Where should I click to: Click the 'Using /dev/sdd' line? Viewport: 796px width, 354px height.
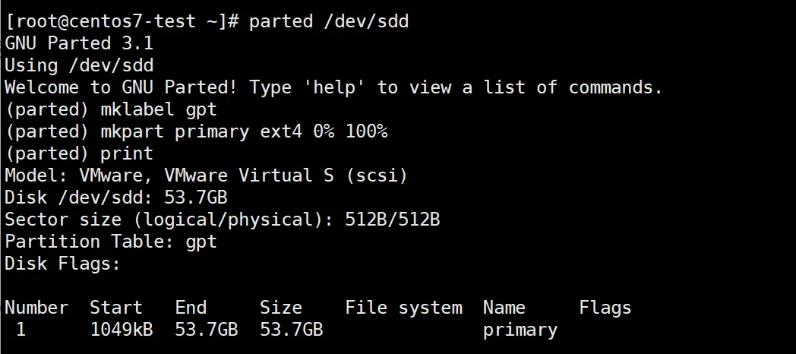[79, 65]
